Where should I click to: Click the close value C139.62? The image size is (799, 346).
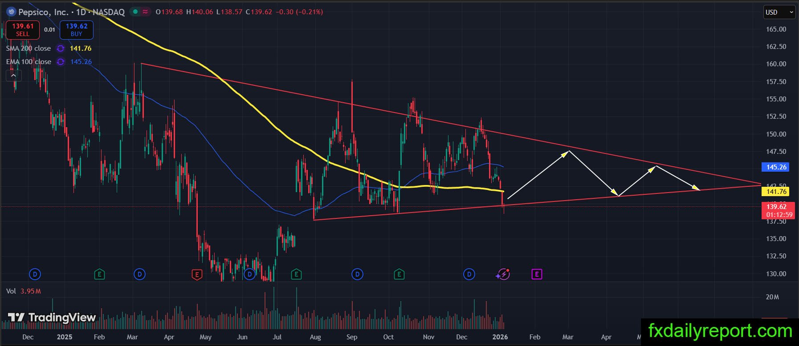tap(259, 12)
